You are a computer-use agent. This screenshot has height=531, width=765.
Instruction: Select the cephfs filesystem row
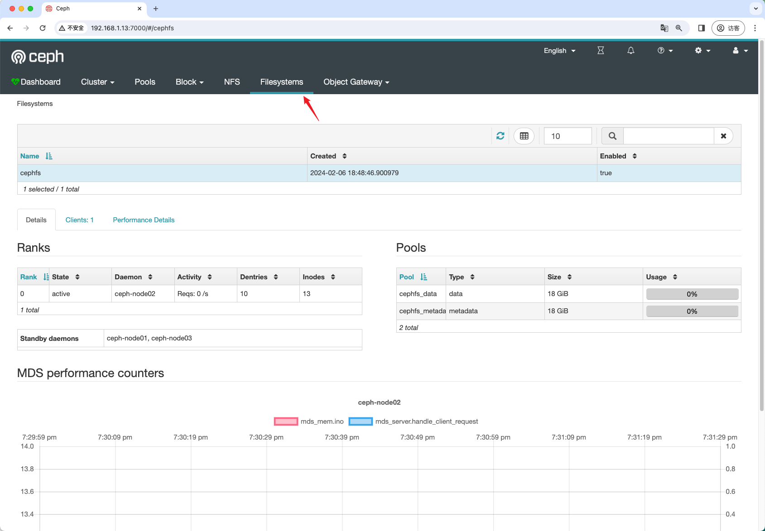379,173
